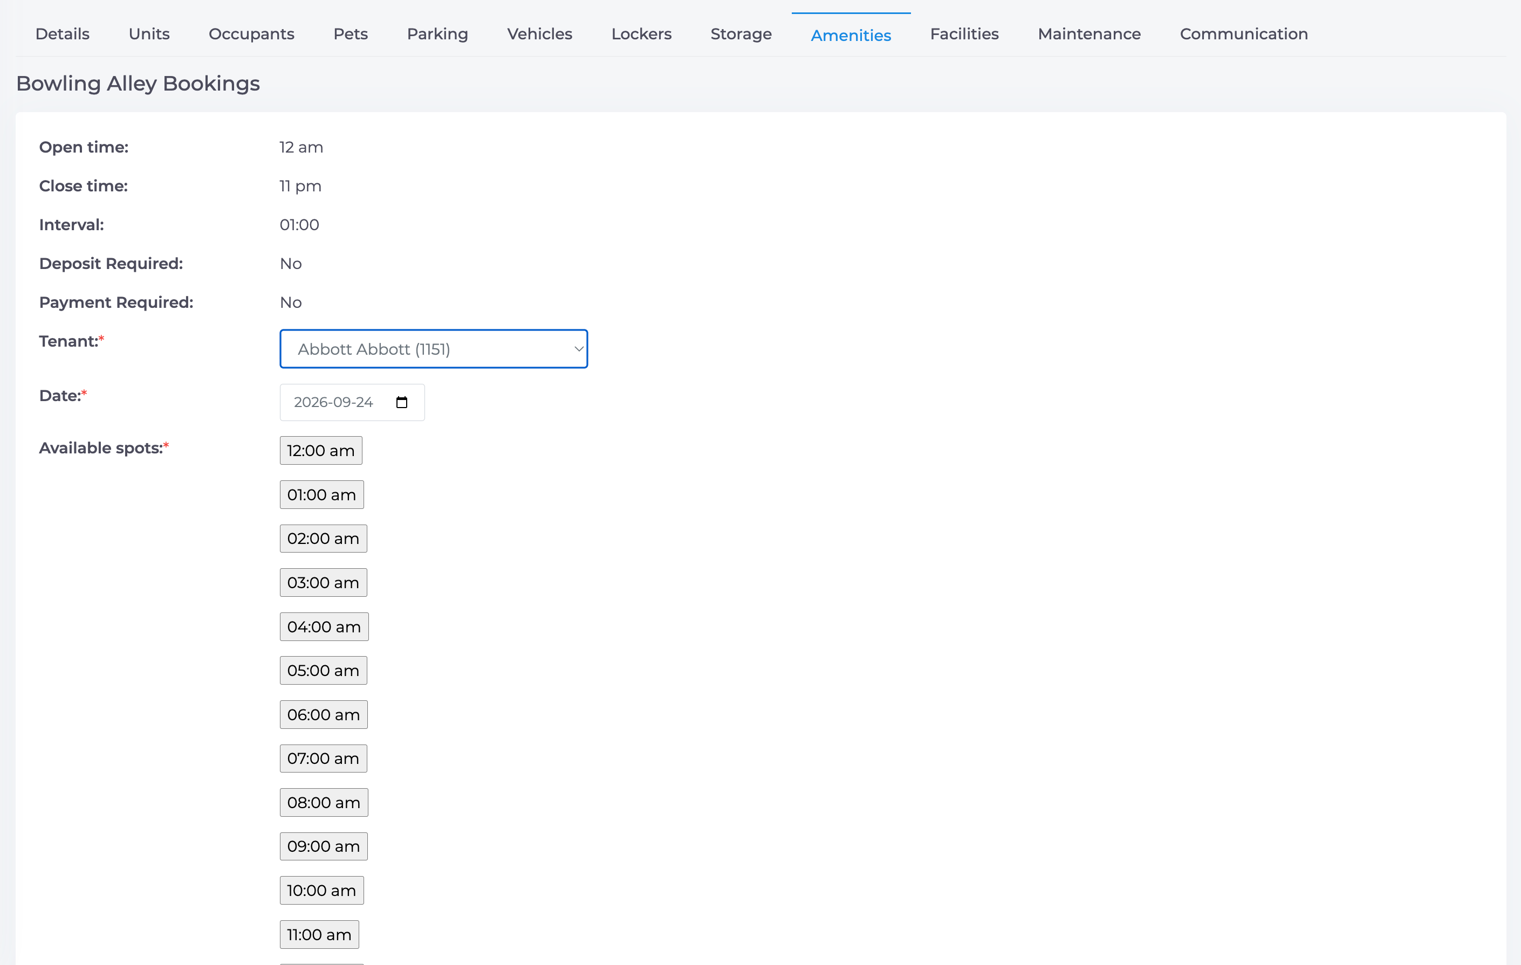
Task: Book the 09:00 am spot
Action: [324, 846]
